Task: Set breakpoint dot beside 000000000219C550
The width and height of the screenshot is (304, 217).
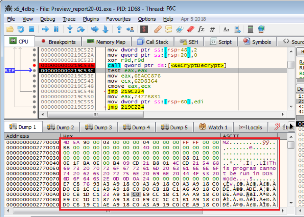Action: coord(34,97)
